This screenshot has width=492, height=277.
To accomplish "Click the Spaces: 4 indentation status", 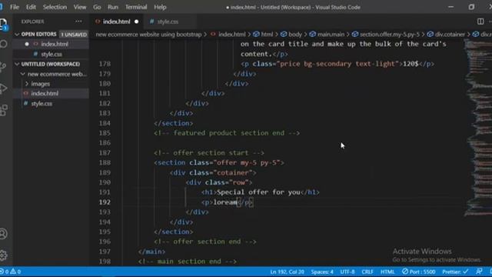I will pos(322,272).
